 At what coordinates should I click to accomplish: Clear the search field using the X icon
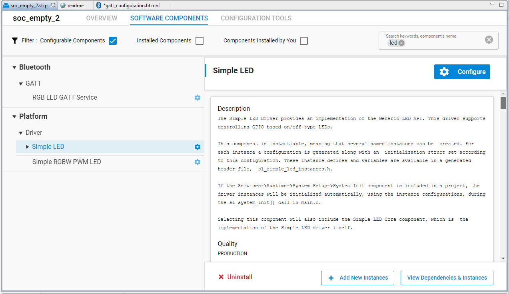coord(489,39)
